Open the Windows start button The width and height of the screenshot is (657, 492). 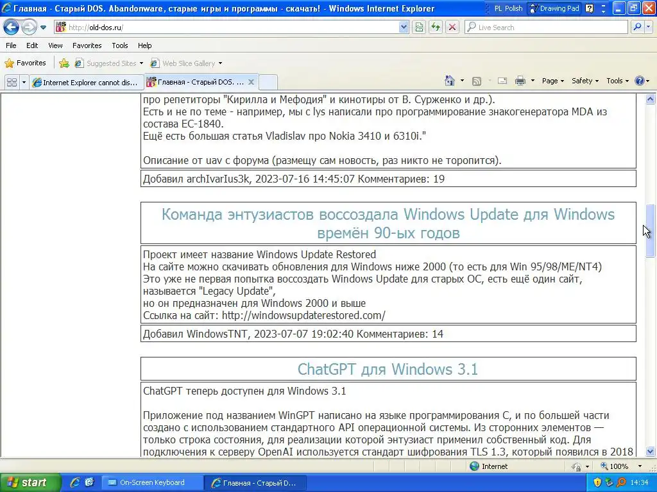30,483
